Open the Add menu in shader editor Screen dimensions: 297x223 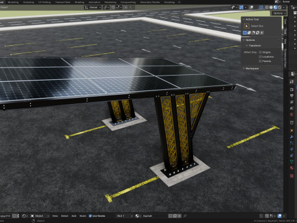click(74, 216)
